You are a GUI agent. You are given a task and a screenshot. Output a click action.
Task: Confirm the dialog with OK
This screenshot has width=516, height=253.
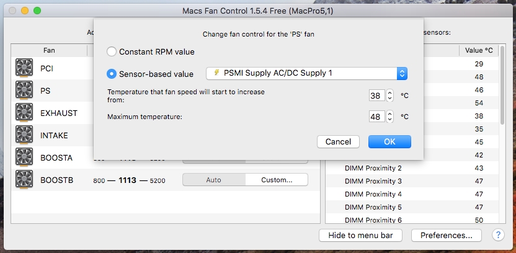(x=389, y=141)
